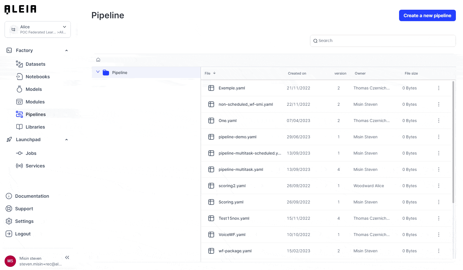Click the home icon above the folder tree
This screenshot has height=270, width=463.
[98, 59]
